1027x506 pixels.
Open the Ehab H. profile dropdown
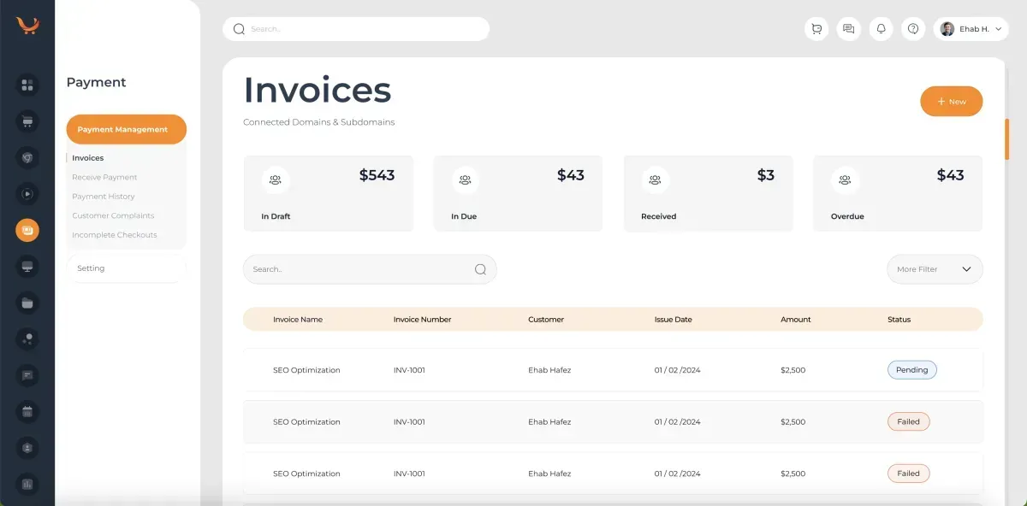coord(971,29)
